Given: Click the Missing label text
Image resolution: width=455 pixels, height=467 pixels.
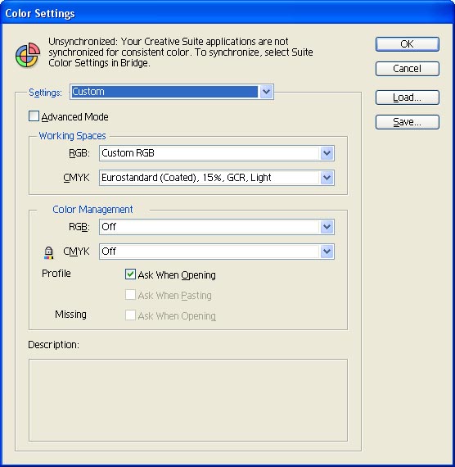Looking at the screenshot, I should pos(71,315).
